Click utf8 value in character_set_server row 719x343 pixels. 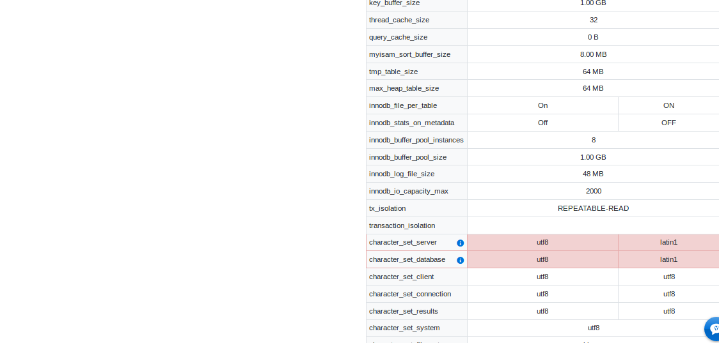(542, 242)
